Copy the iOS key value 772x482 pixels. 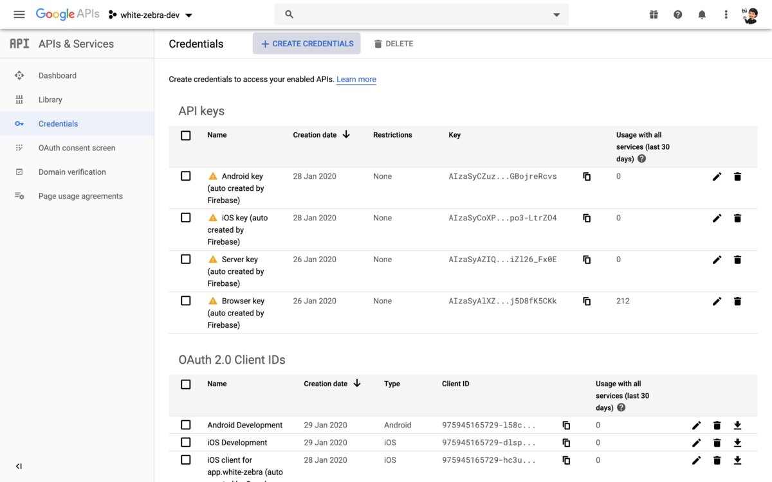click(x=587, y=218)
